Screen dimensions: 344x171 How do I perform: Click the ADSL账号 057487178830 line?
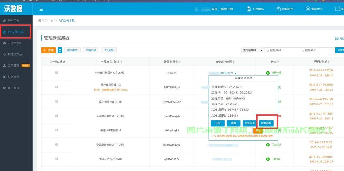pos(230,110)
